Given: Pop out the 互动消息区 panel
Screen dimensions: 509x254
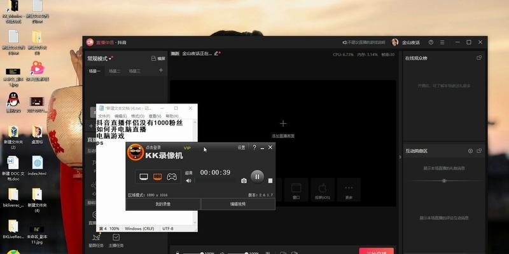Looking at the screenshot, I should (x=479, y=150).
